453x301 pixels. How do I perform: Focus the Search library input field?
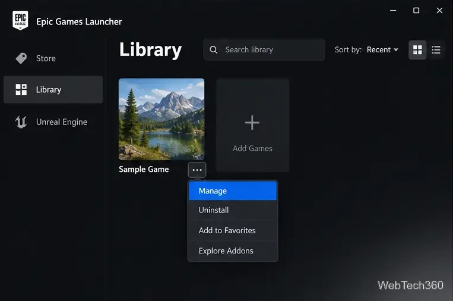pyautogui.click(x=264, y=50)
